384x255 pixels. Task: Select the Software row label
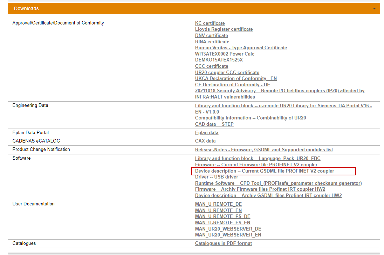coord(22,158)
